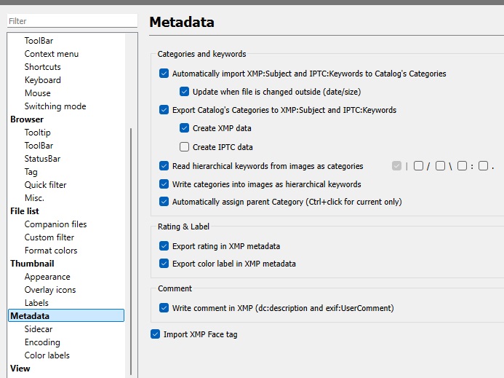Uncheck Create XMP data checkbox
The width and height of the screenshot is (504, 378).
click(184, 128)
